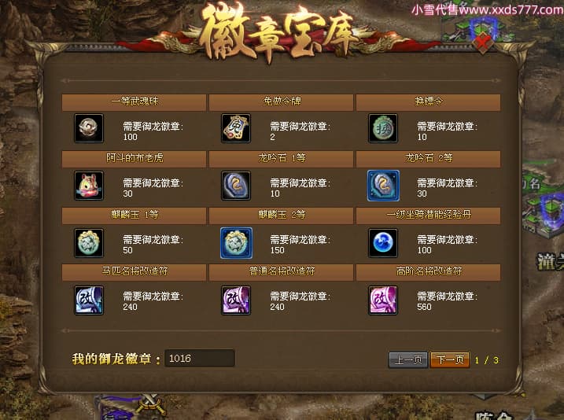Click the 一等武魂珠 item header
This screenshot has height=420, width=564.
pyautogui.click(x=135, y=102)
